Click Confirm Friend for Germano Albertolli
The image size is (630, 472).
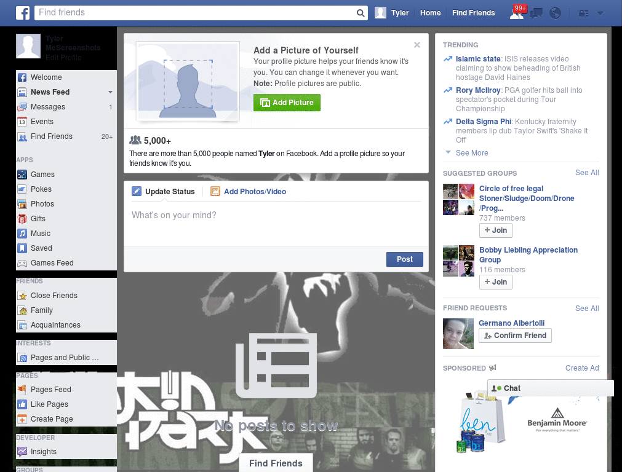coord(515,336)
